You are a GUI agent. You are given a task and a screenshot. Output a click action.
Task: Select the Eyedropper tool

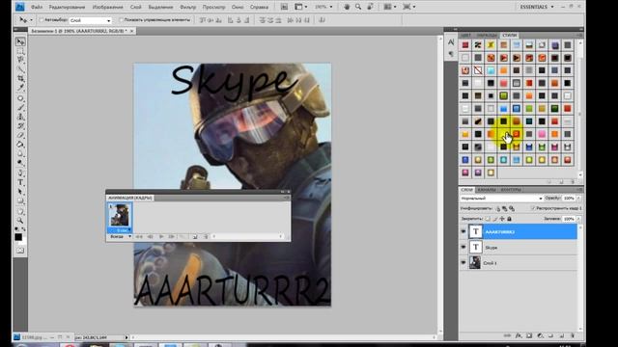(20, 88)
